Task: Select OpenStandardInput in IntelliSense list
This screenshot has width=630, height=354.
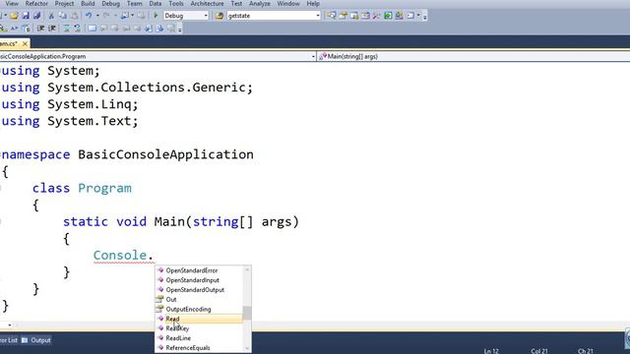Action: pyautogui.click(x=199, y=280)
